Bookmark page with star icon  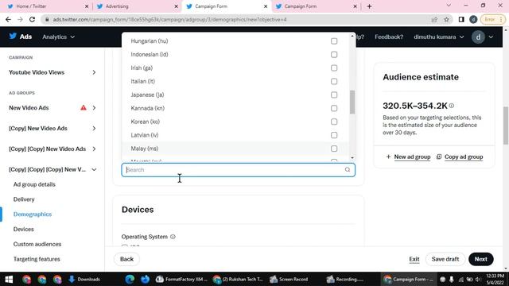click(447, 19)
